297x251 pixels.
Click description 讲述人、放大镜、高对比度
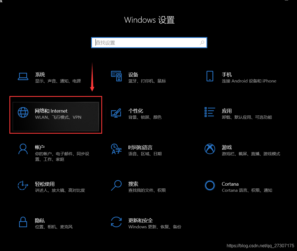pos(60,190)
